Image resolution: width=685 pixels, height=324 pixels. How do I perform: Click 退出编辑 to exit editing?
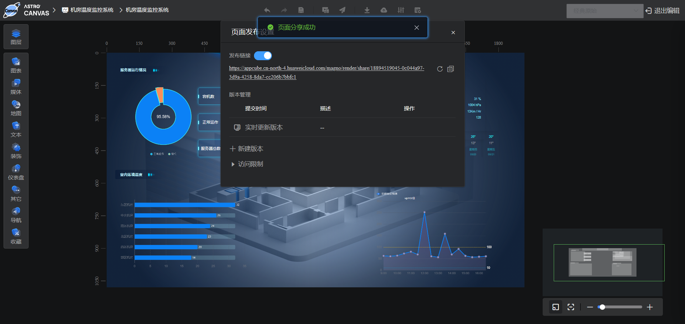663,11
